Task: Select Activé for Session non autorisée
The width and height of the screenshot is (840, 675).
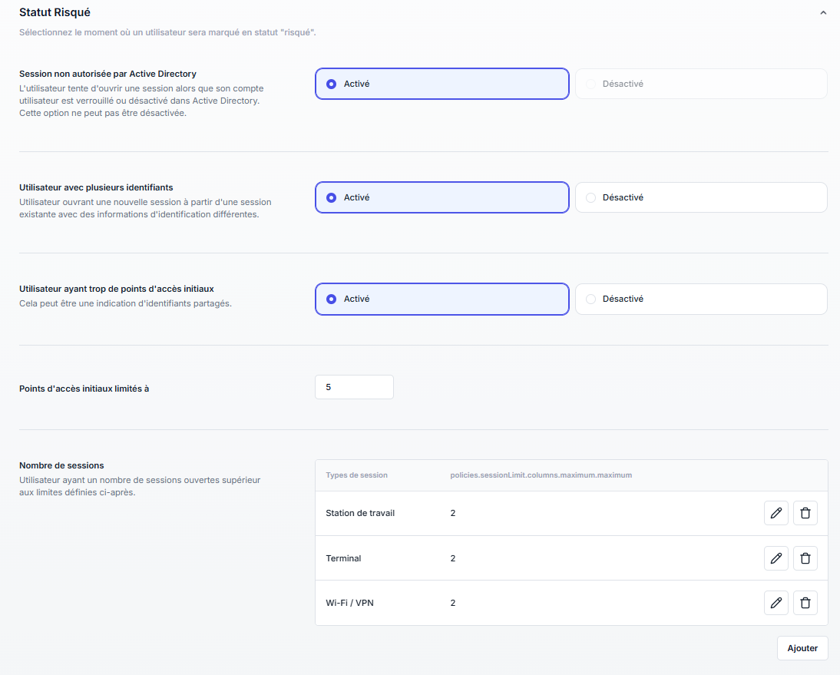Action: point(441,84)
